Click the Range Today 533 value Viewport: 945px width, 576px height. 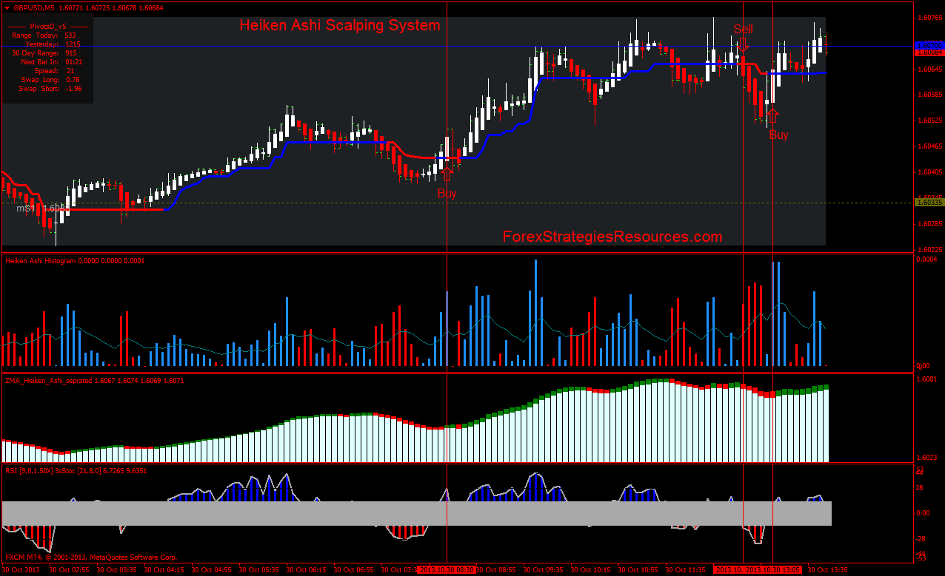click(70, 35)
